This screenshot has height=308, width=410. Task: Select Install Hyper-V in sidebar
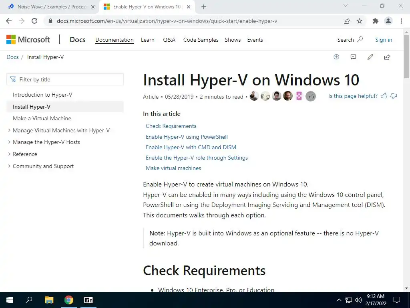[x=65, y=107]
